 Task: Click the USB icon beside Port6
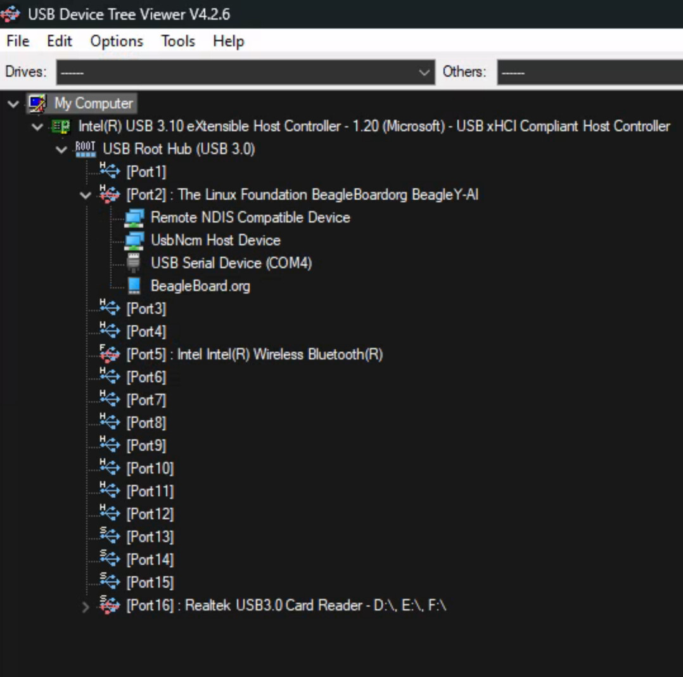click(110, 376)
